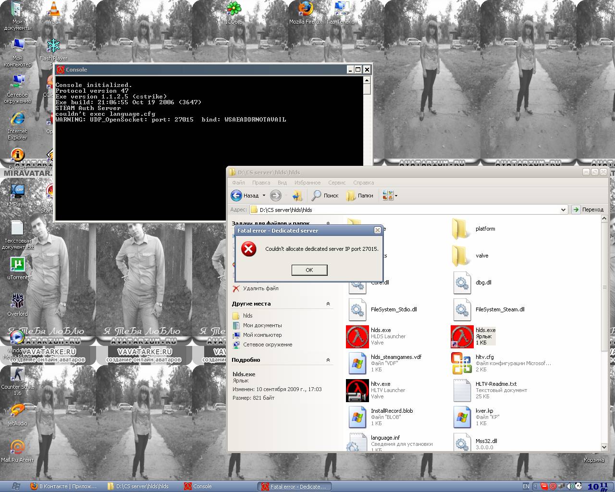The image size is (615, 492).
Task: Open Текстовый документ.txt on desktop
Action: [18, 235]
